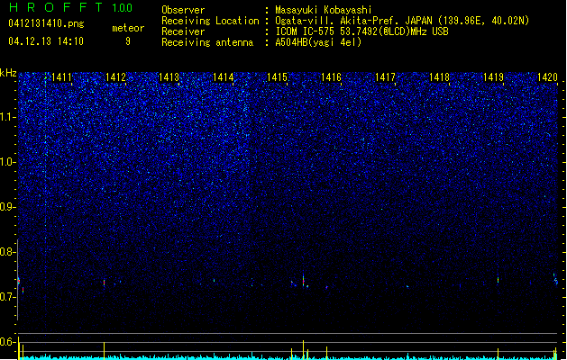Click the meteor count value 9
The image size is (567, 360).
click(128, 41)
